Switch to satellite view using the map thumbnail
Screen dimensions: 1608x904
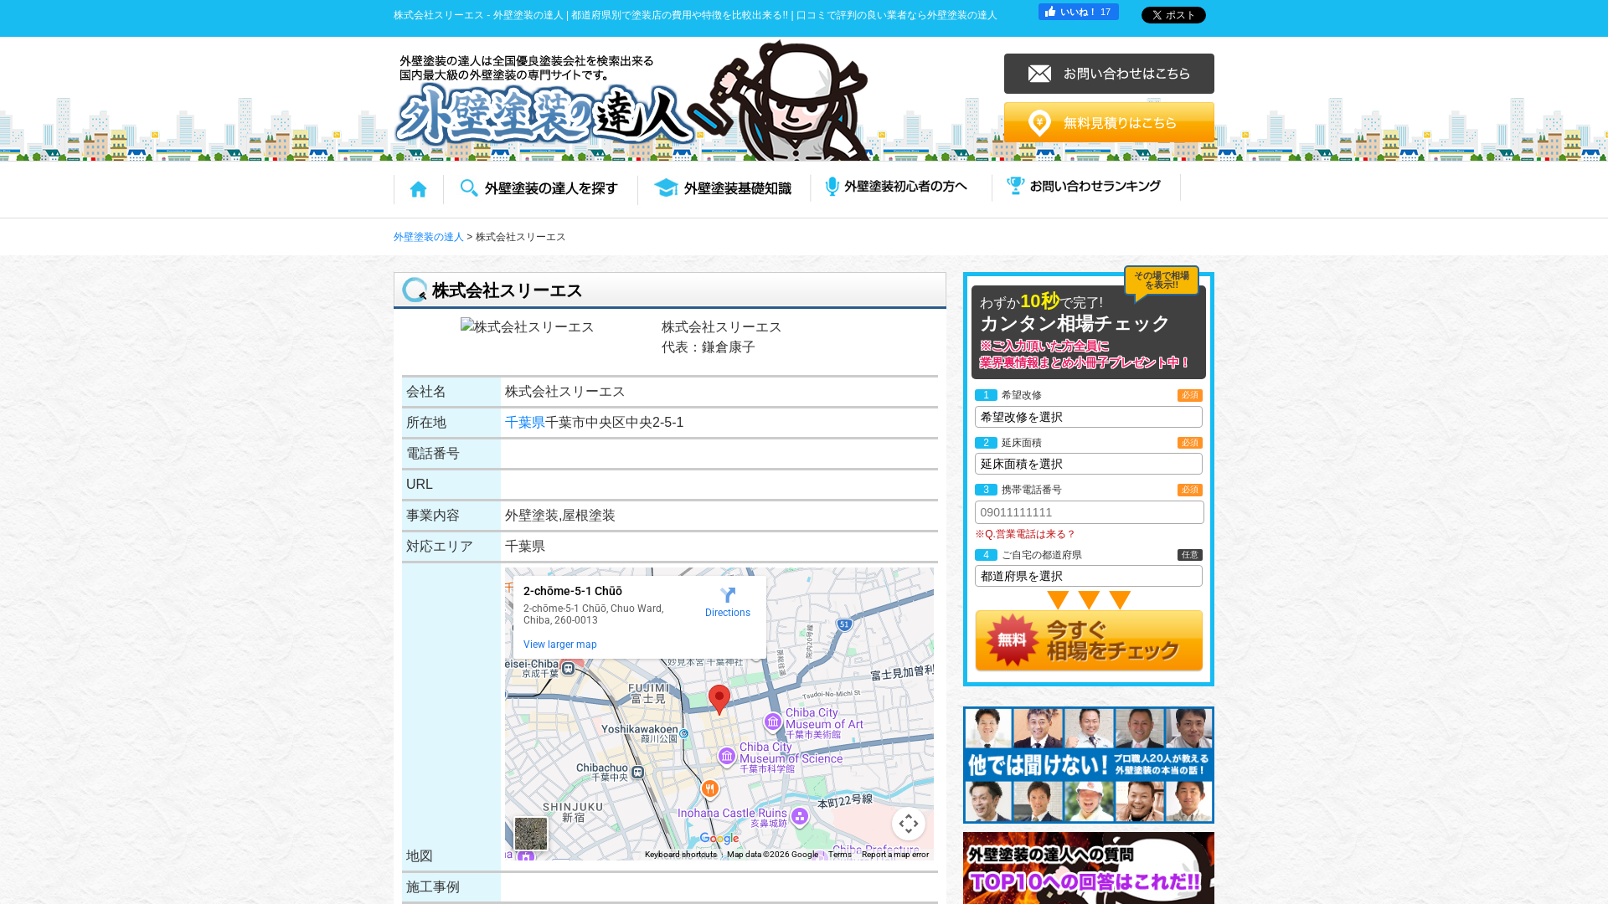(x=532, y=833)
